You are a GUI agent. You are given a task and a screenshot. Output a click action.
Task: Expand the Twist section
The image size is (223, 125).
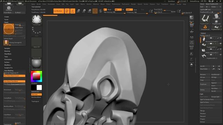(x=6, y=57)
